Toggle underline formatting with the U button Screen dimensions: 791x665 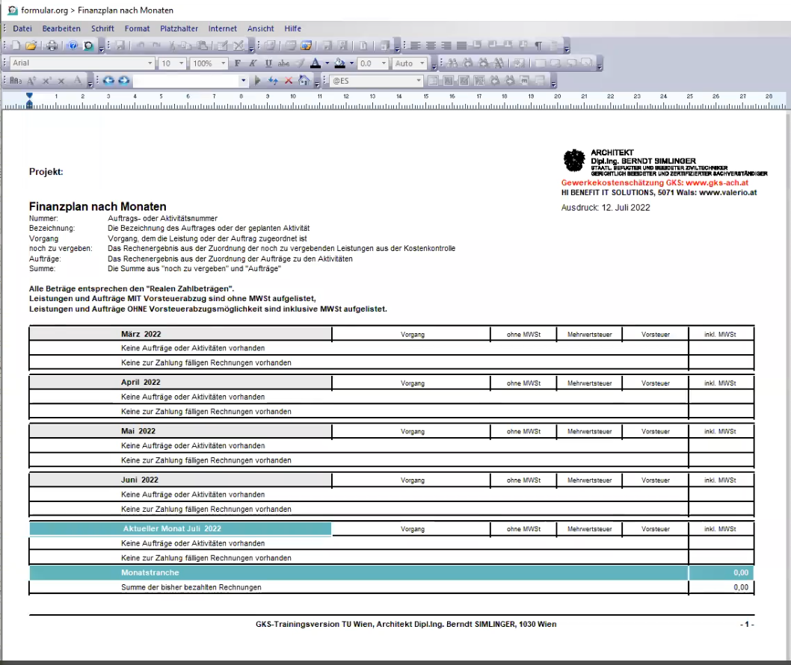(268, 64)
